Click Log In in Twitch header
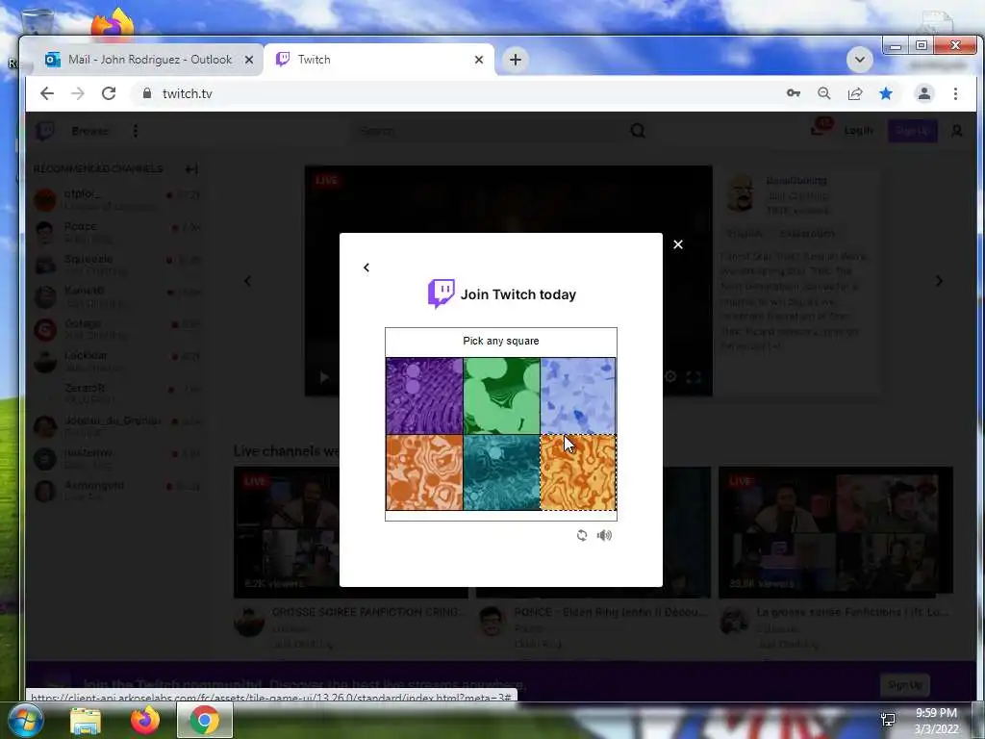The height and width of the screenshot is (739, 985). 859,131
